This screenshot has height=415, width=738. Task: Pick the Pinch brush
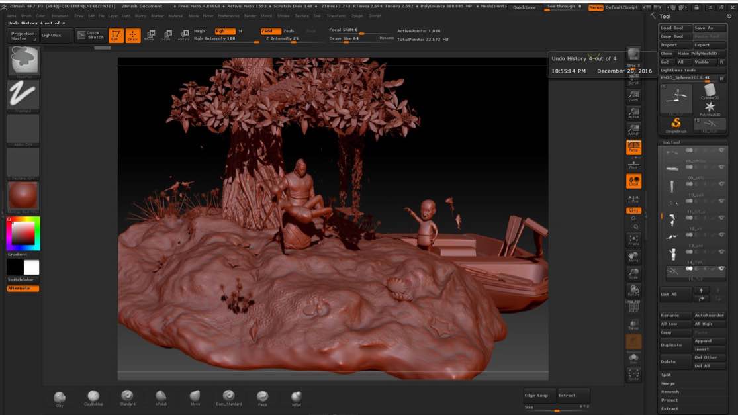[263, 398]
